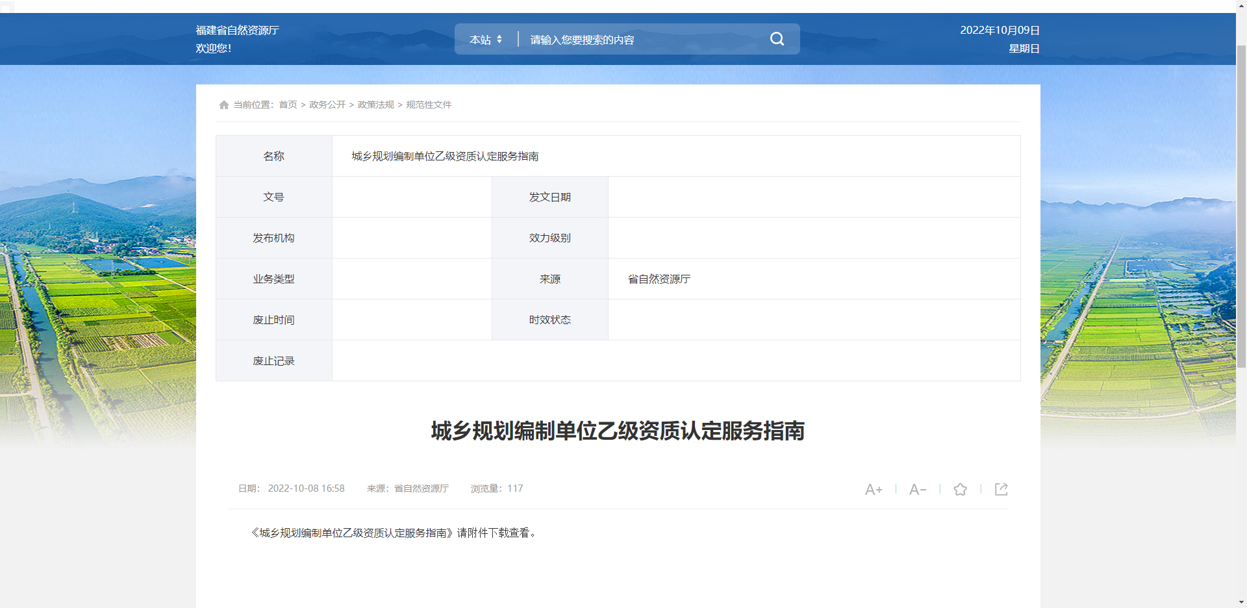Expand the site selector arrows next to 本站
This screenshot has height=608, width=1247.
point(499,39)
